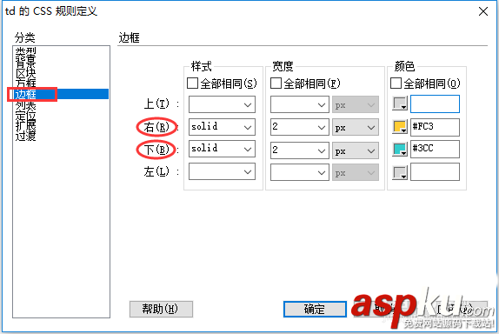The height and width of the screenshot is (334, 499).
Task: Select 扩展 category in list
Action: tap(25, 125)
